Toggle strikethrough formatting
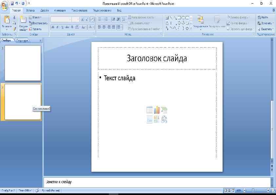The width and height of the screenshot is (276, 195). (67, 27)
